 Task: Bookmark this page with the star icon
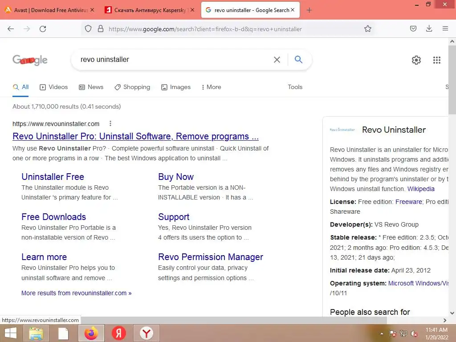[367, 29]
